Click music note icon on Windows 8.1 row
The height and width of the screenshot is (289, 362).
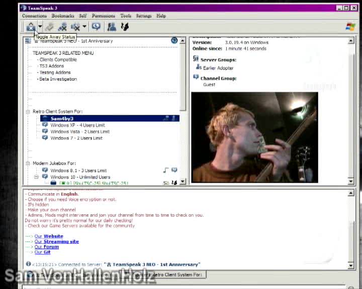coord(166,170)
